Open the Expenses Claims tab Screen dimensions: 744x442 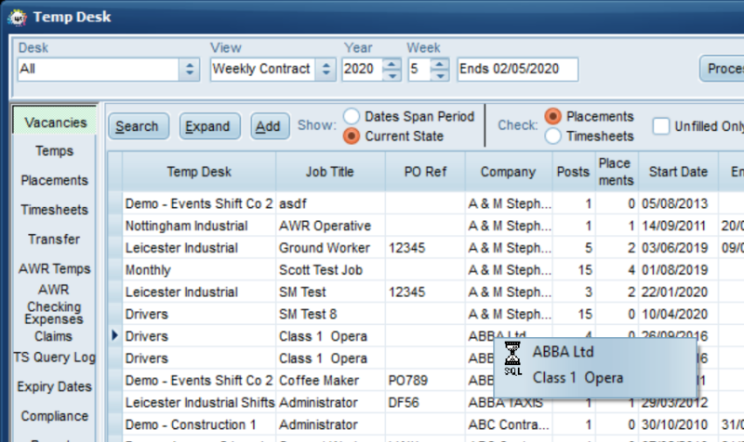click(x=53, y=328)
